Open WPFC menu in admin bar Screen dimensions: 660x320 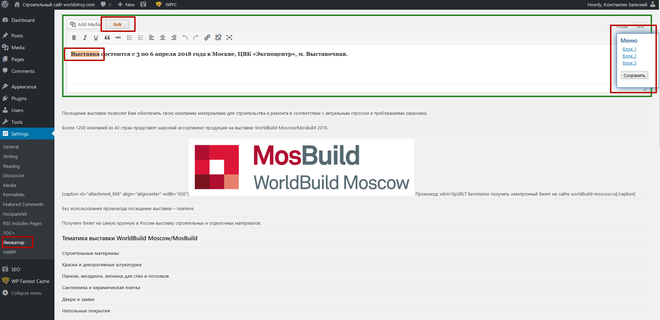click(x=166, y=5)
